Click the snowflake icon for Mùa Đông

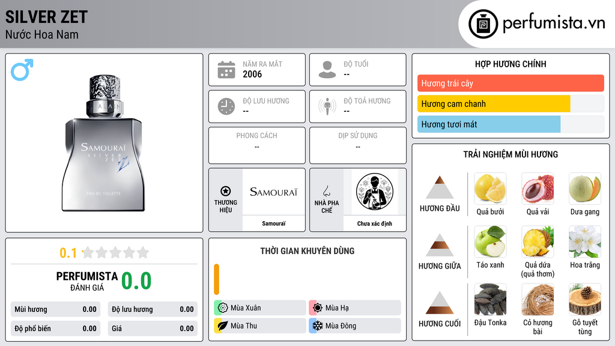[318, 326]
